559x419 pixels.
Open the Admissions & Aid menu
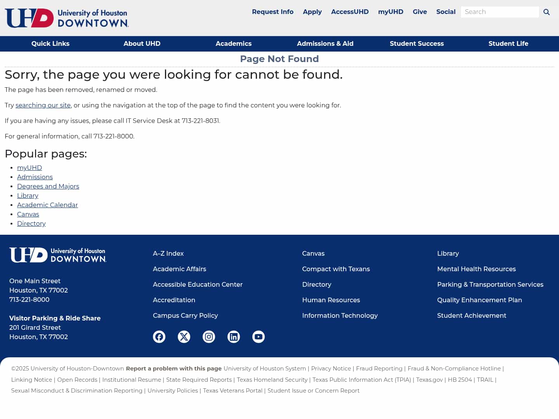point(325,44)
